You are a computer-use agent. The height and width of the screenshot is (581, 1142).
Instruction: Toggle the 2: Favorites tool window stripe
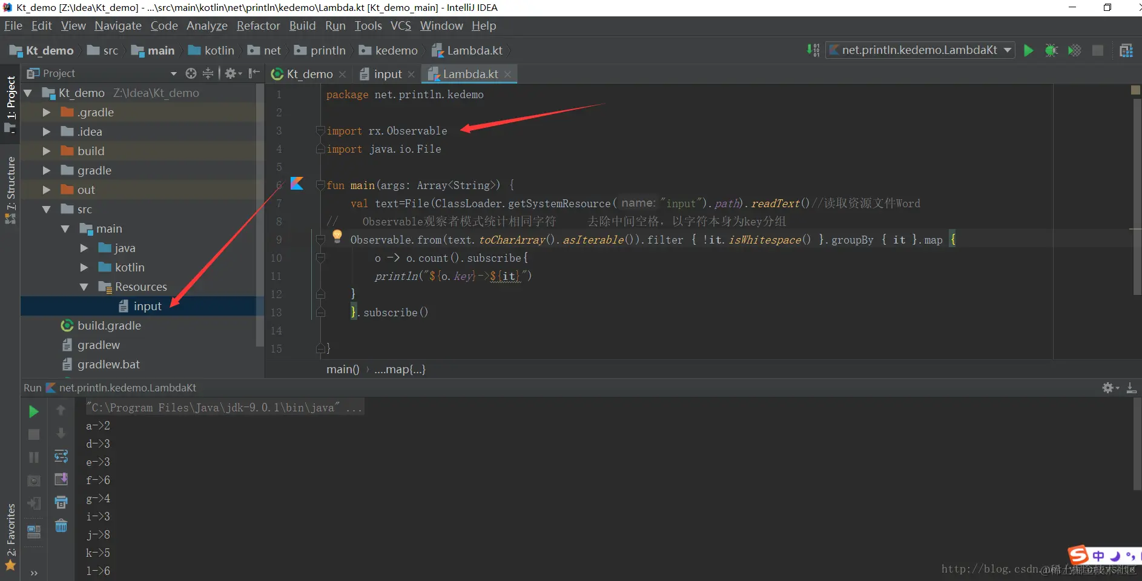click(x=10, y=537)
